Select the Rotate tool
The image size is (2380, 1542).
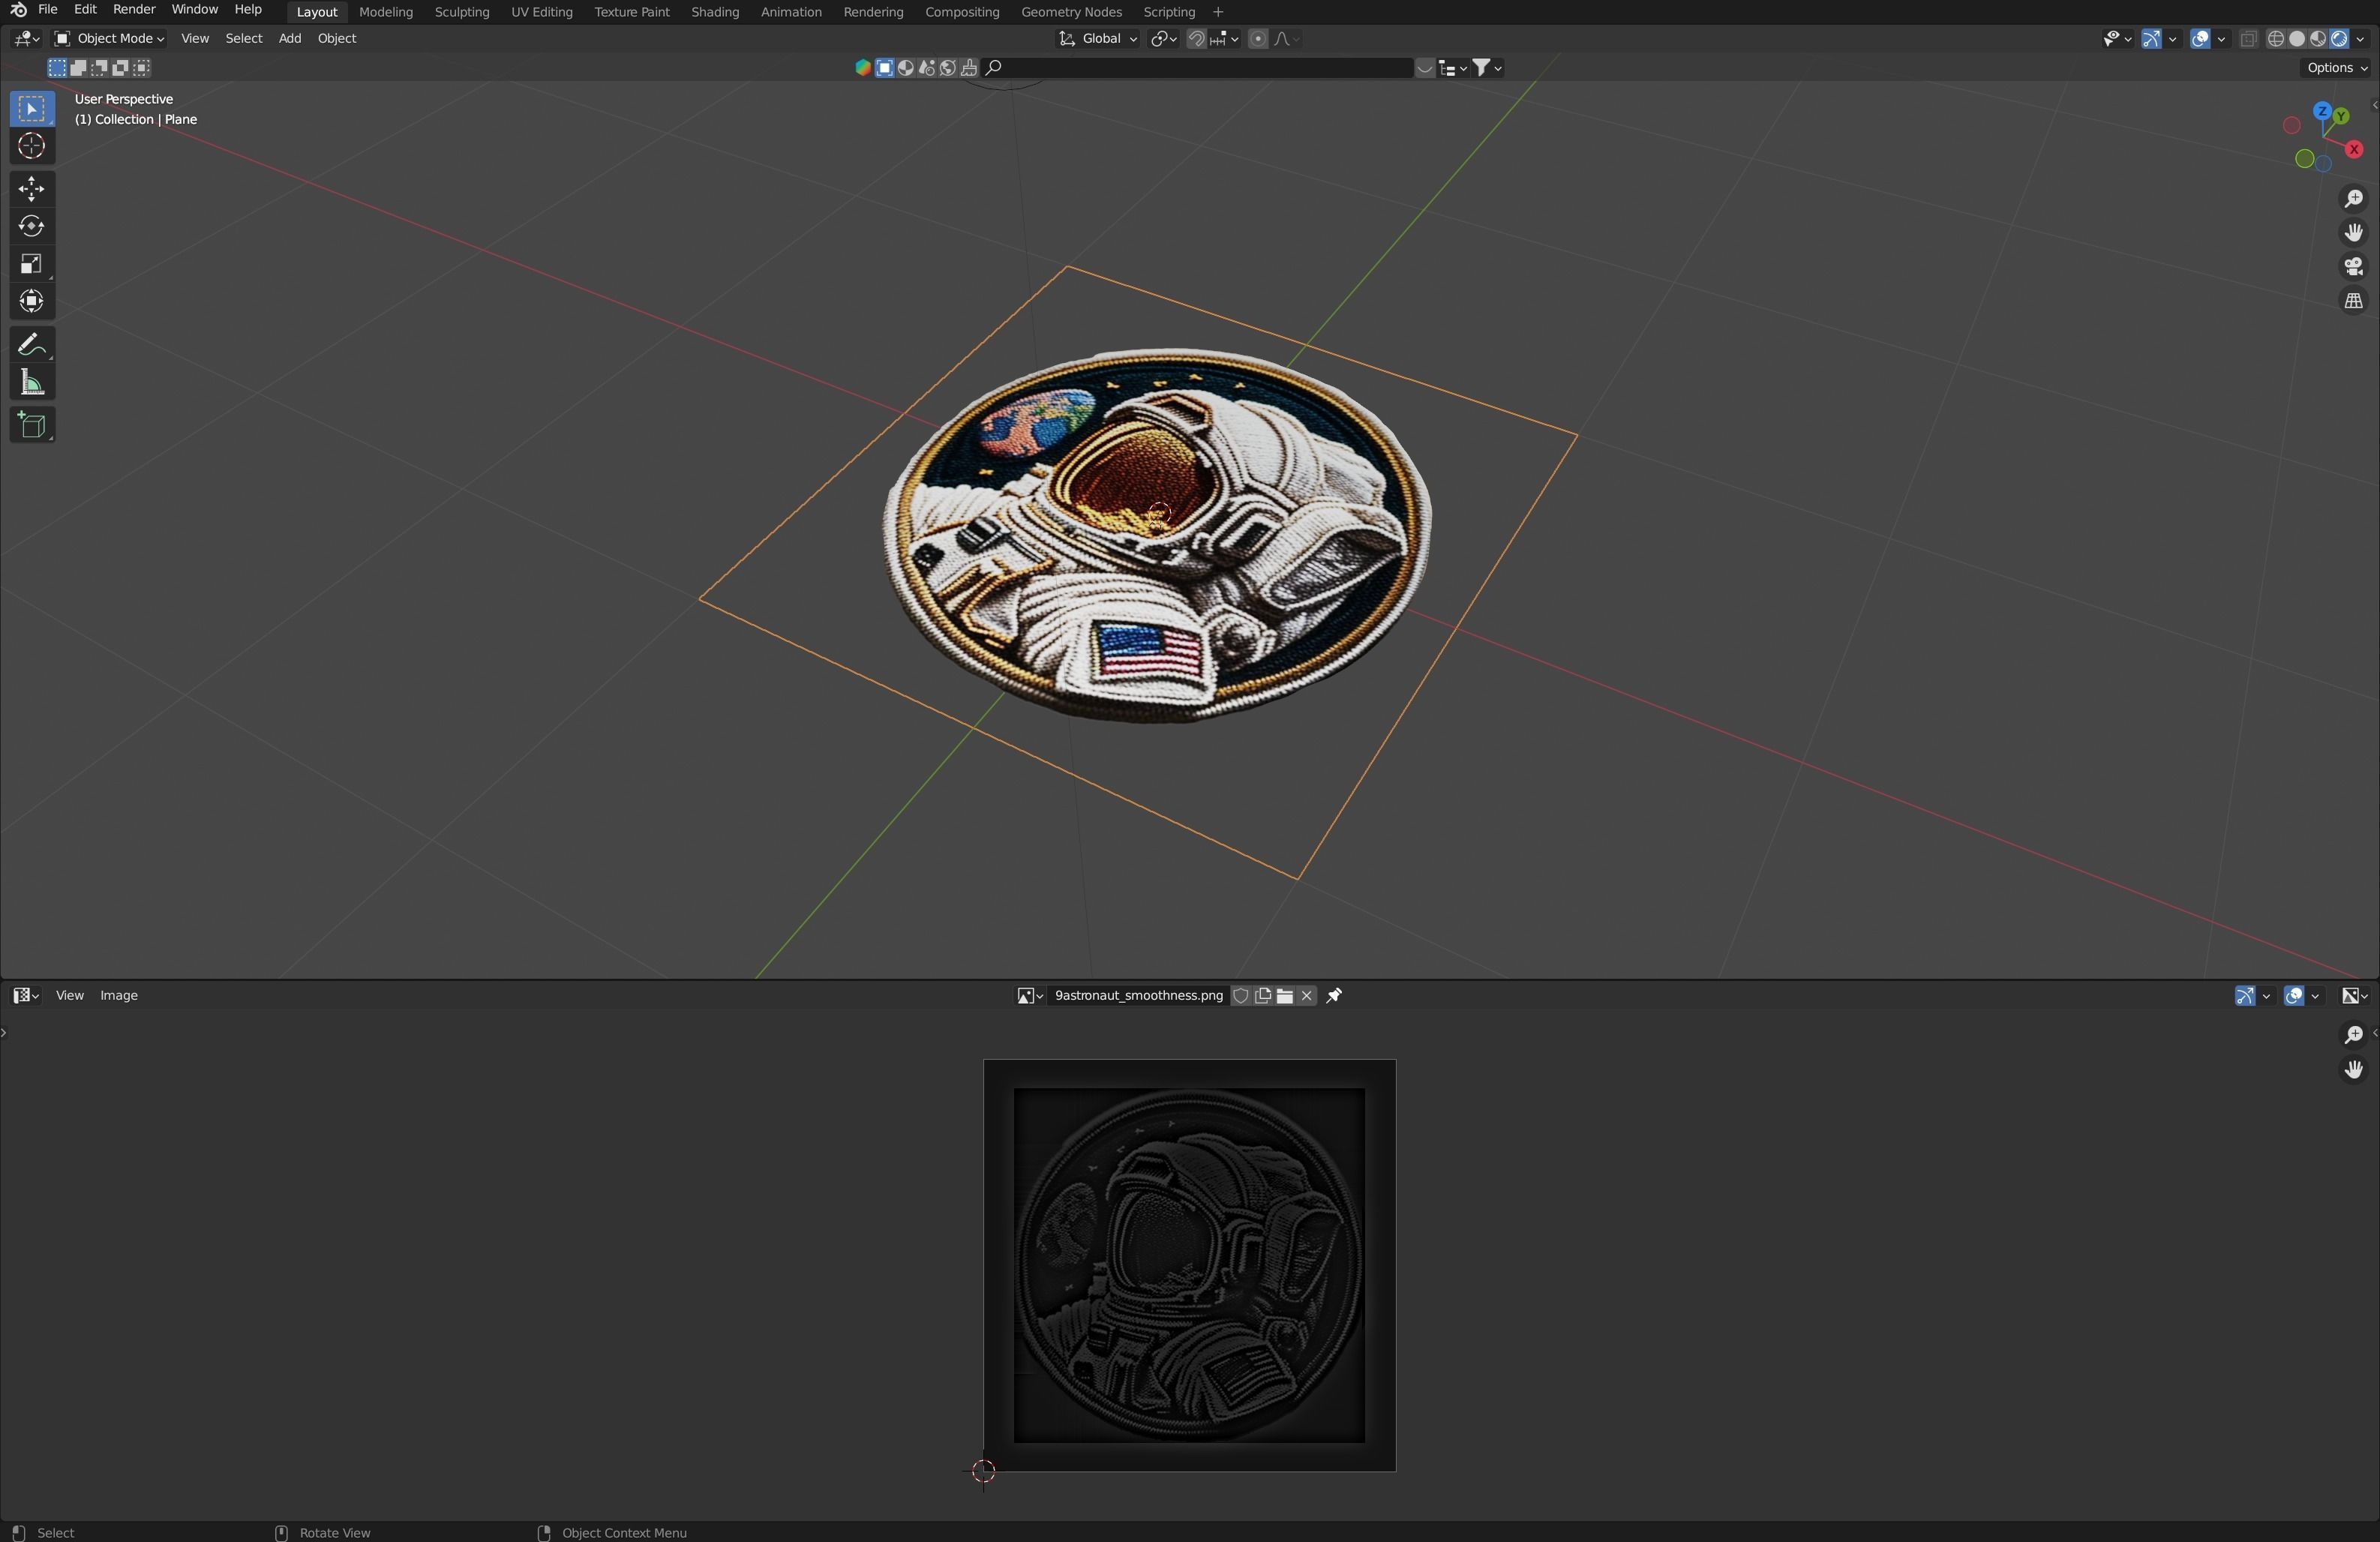tap(31, 226)
